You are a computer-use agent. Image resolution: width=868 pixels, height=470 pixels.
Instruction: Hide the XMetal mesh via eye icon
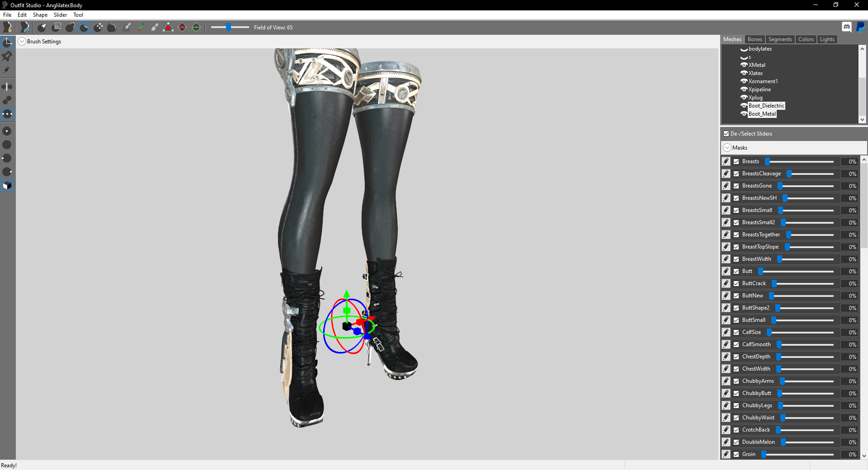744,65
